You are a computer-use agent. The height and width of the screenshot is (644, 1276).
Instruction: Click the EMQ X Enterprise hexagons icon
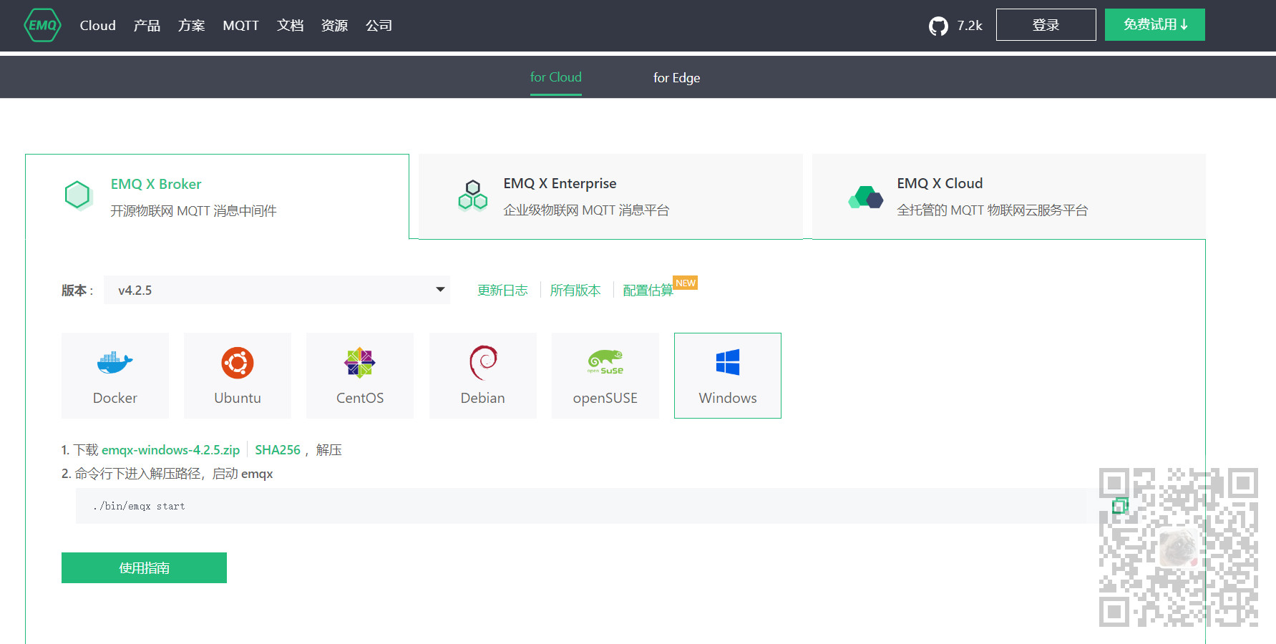(x=473, y=195)
